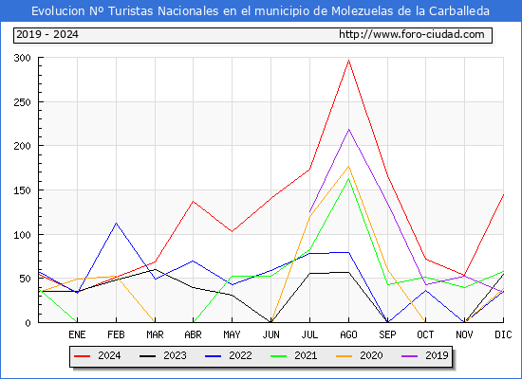Click the orange 2020 peak at AGO
Image resolution: width=522 pixels, height=379 pixels.
pyautogui.click(x=348, y=166)
